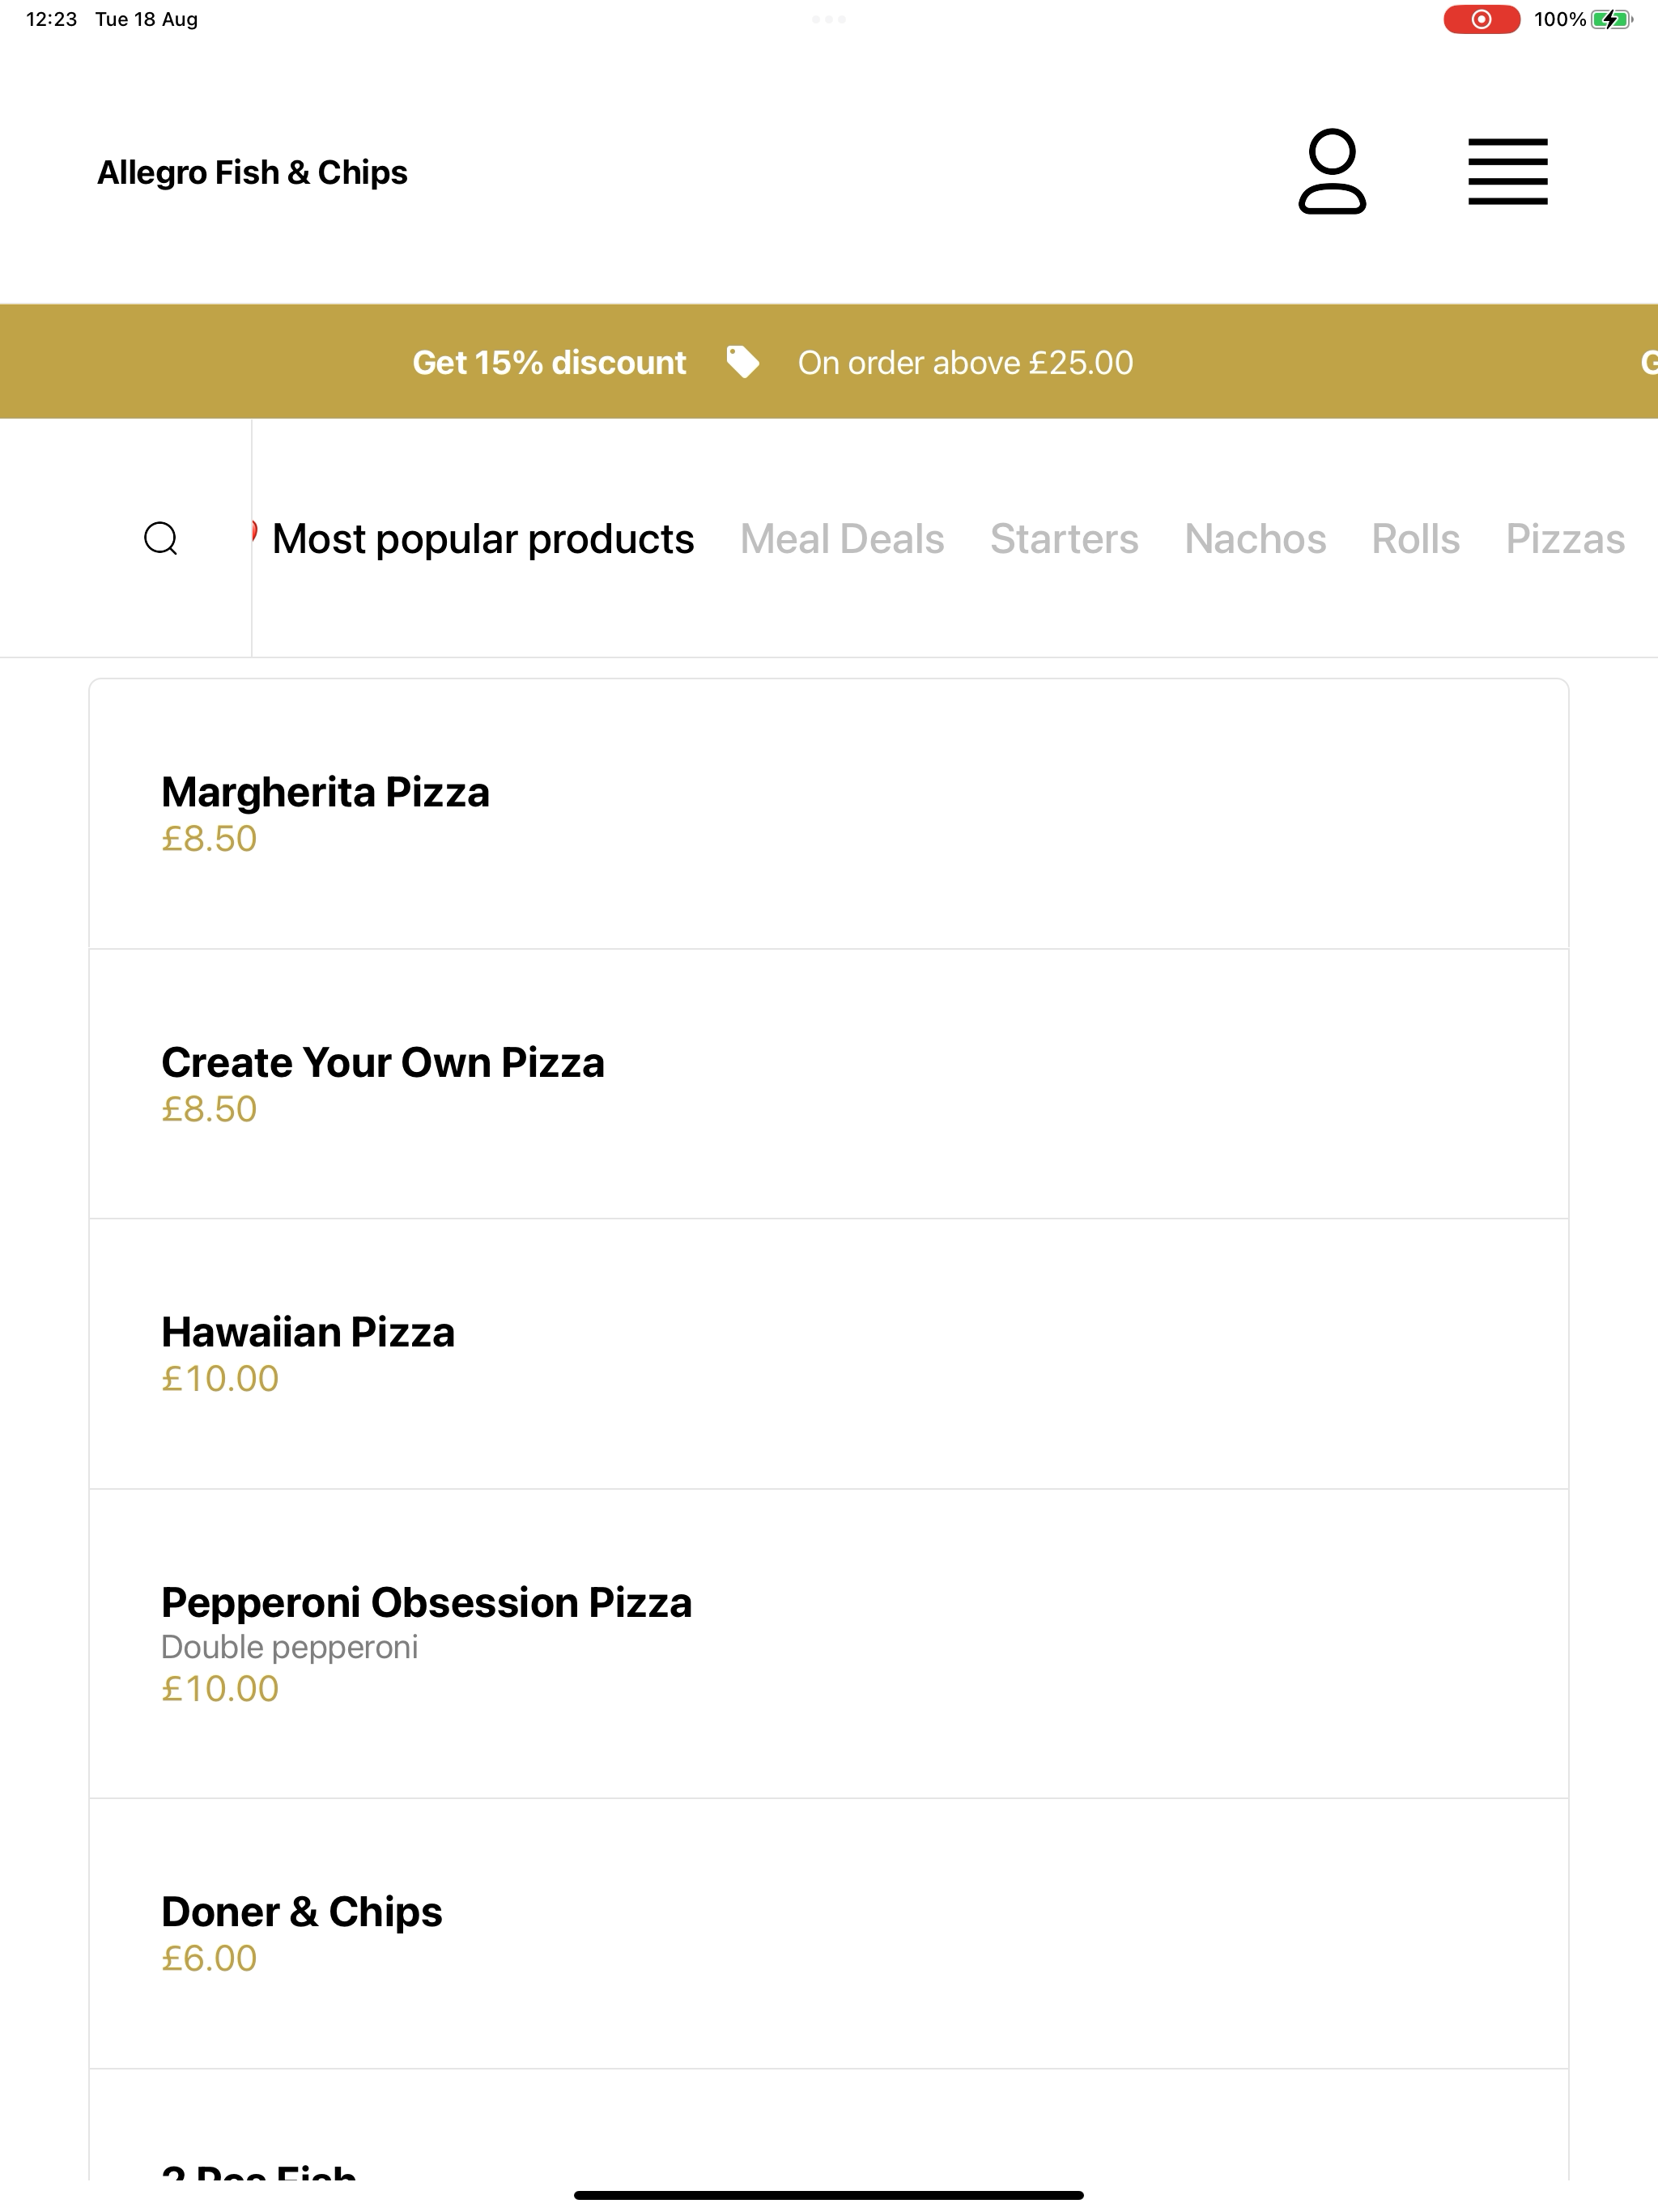This screenshot has height=2212, width=1658.
Task: Select the Margherita Pizza item
Action: [x=828, y=814]
